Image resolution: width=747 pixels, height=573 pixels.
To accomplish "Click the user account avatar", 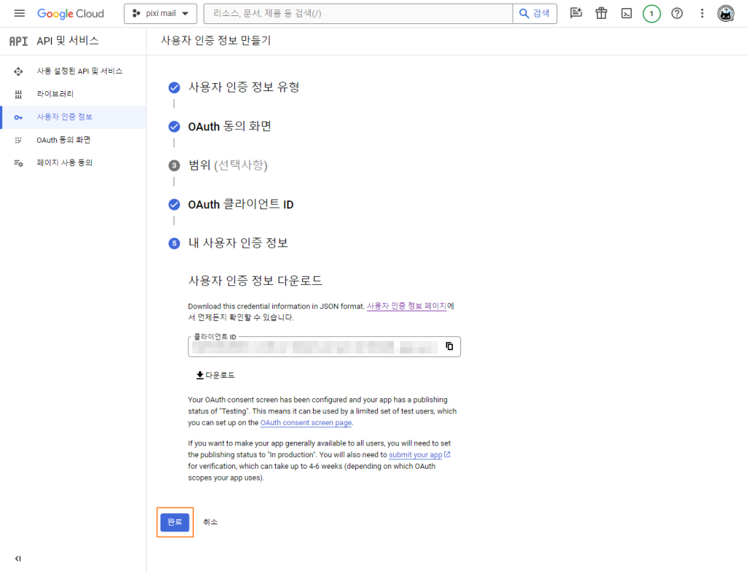I will (x=726, y=14).
